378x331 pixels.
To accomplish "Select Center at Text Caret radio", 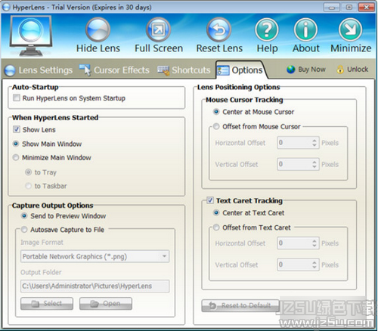I will [216, 212].
